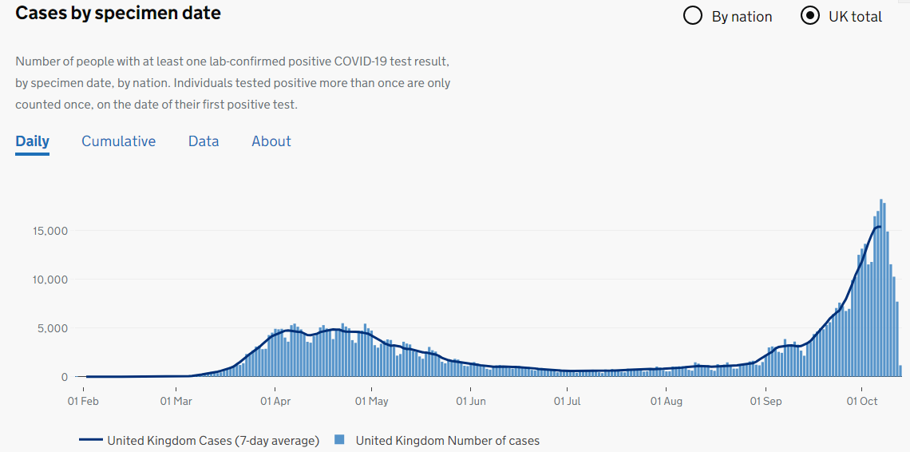Click the Cases by specimen date heading
This screenshot has height=452, width=910.
click(118, 14)
